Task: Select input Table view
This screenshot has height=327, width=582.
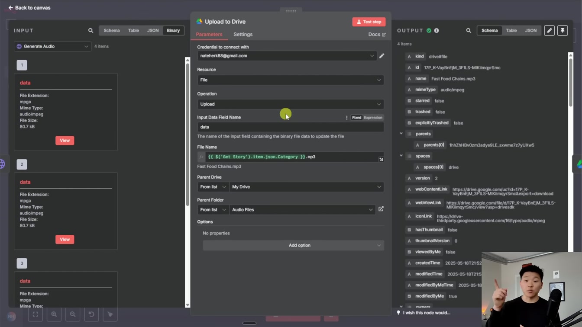Action: 133,31
